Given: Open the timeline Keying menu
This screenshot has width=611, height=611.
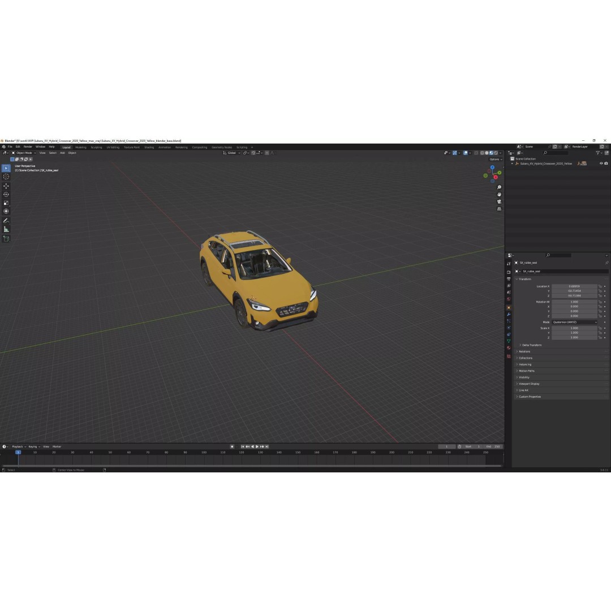Looking at the screenshot, I should pyautogui.click(x=34, y=446).
